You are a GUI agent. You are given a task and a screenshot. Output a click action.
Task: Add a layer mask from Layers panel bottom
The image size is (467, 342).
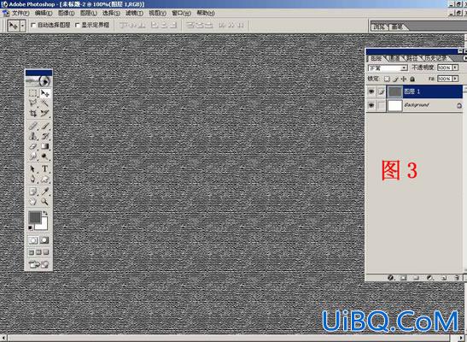pyautogui.click(x=403, y=278)
